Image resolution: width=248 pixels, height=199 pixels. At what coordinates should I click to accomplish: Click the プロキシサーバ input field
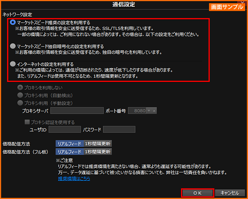click(x=77, y=111)
